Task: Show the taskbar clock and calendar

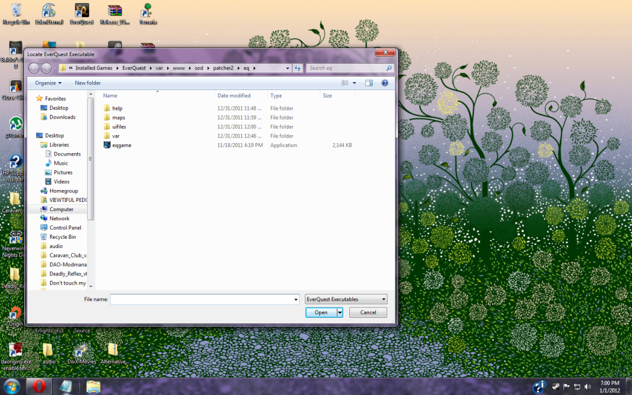Action: click(609, 386)
